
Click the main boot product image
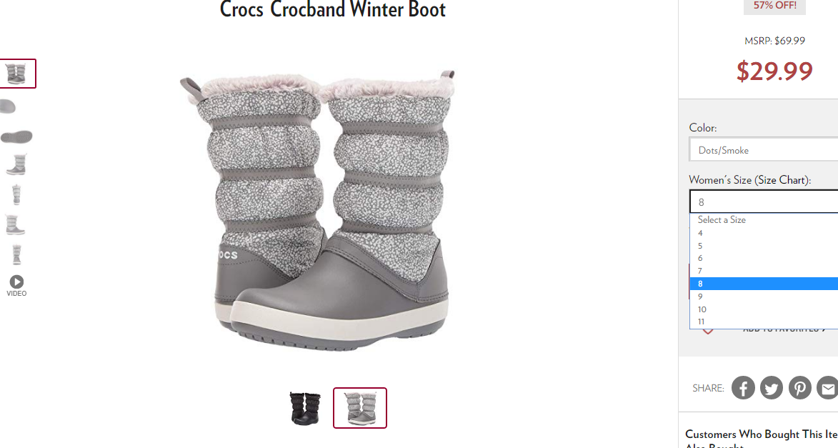click(x=317, y=210)
